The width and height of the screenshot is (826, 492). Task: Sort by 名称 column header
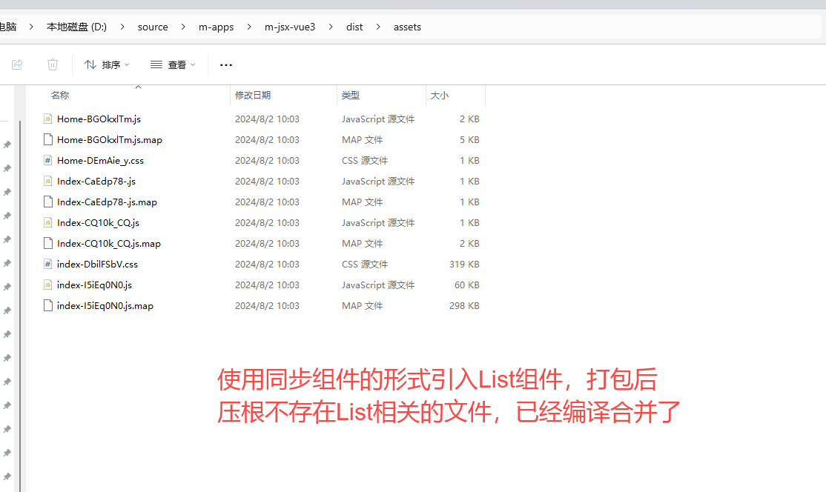[60, 96]
